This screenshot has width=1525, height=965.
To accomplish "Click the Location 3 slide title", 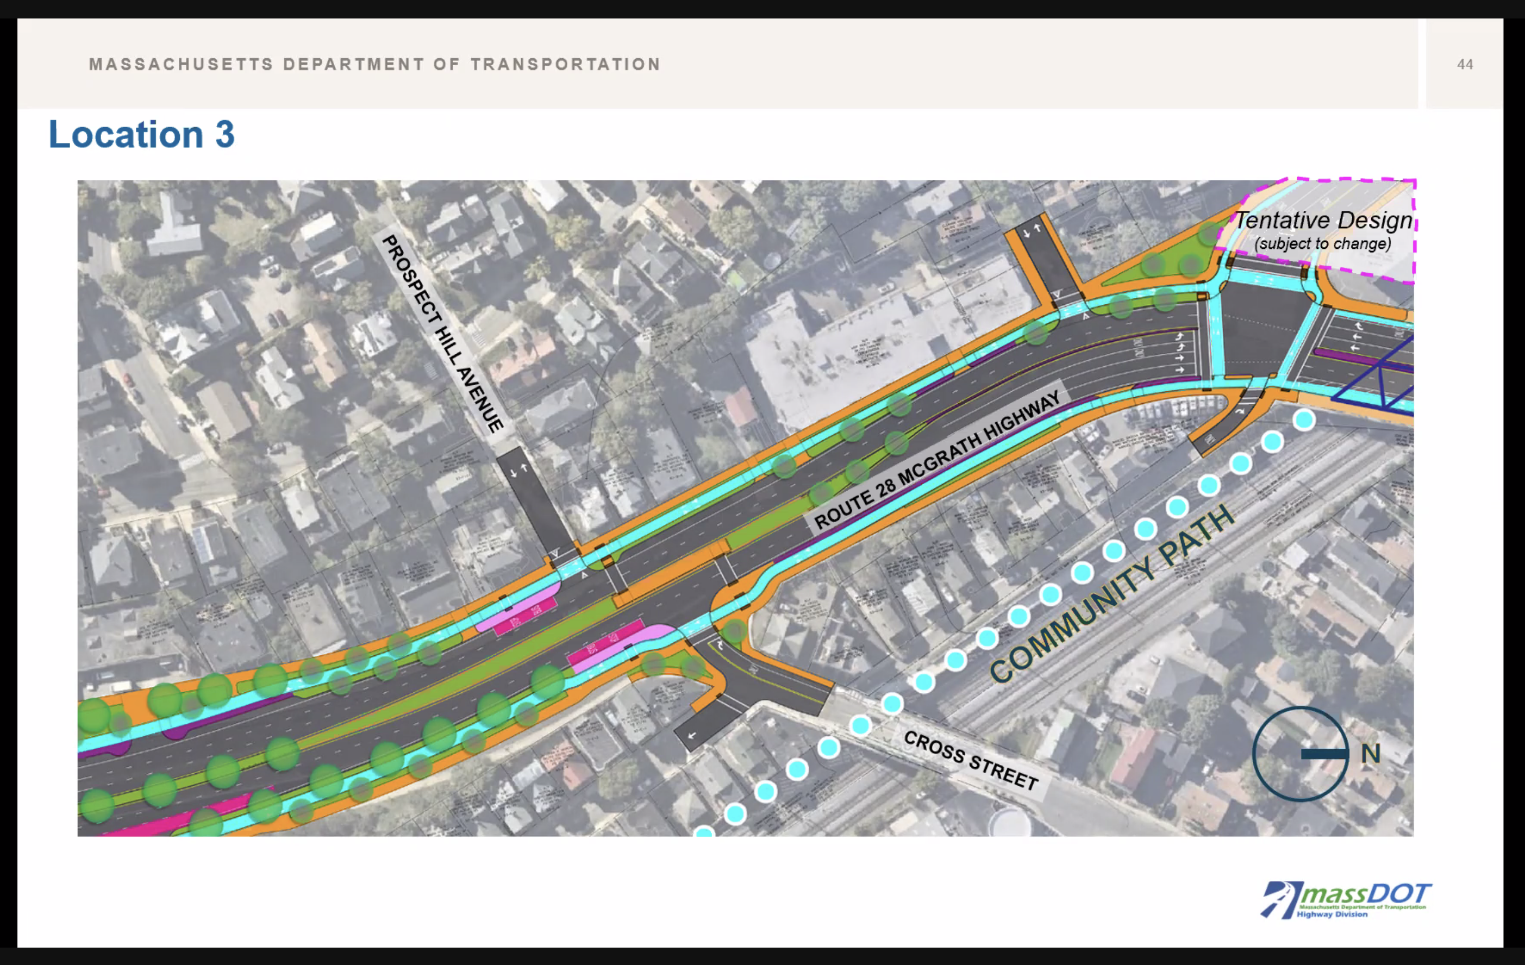I will point(141,134).
